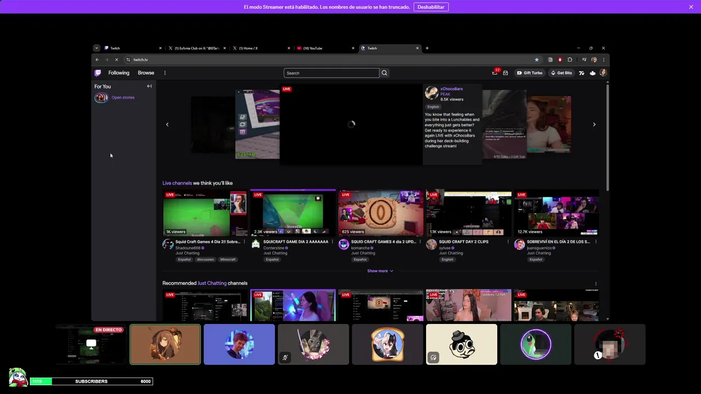Screen dimensions: 701x394
Task: Open the Browse page
Action: [146, 73]
